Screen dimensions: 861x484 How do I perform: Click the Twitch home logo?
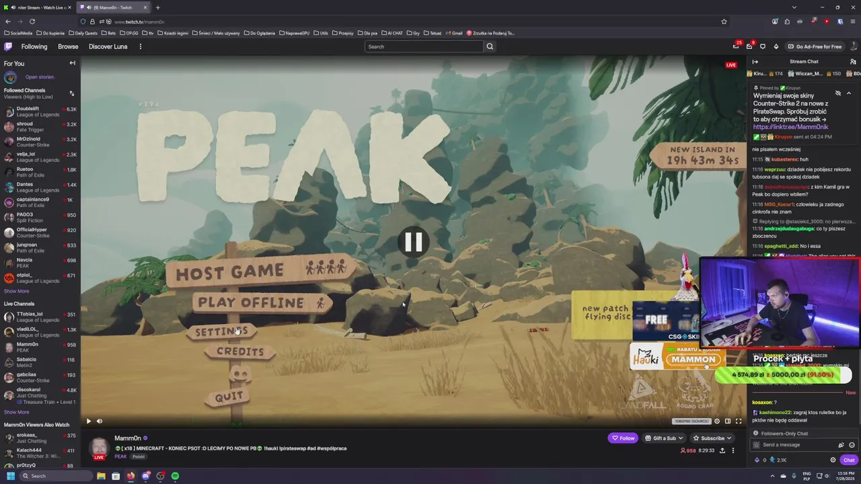click(8, 46)
